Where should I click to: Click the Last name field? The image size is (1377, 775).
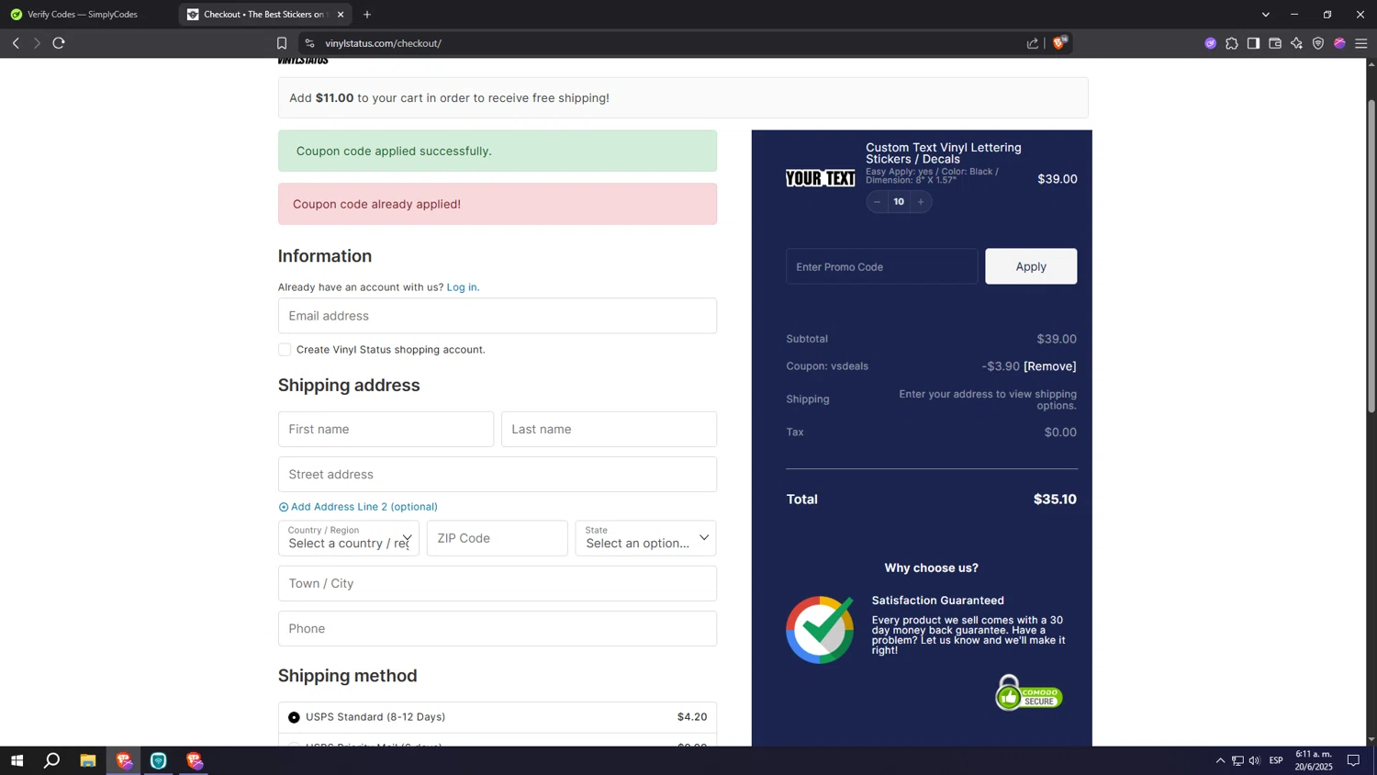tap(609, 430)
